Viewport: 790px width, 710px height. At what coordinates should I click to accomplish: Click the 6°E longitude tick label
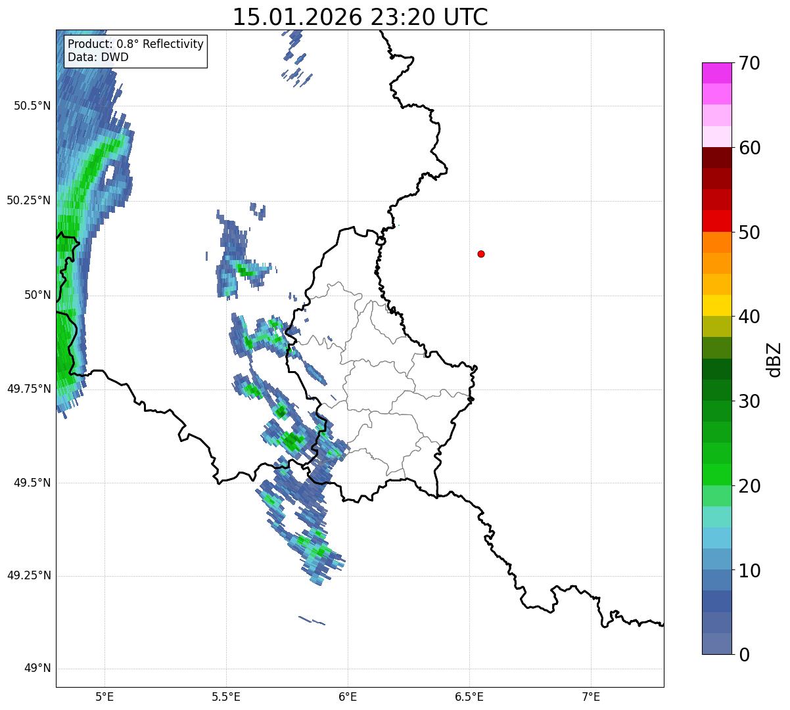348,696
